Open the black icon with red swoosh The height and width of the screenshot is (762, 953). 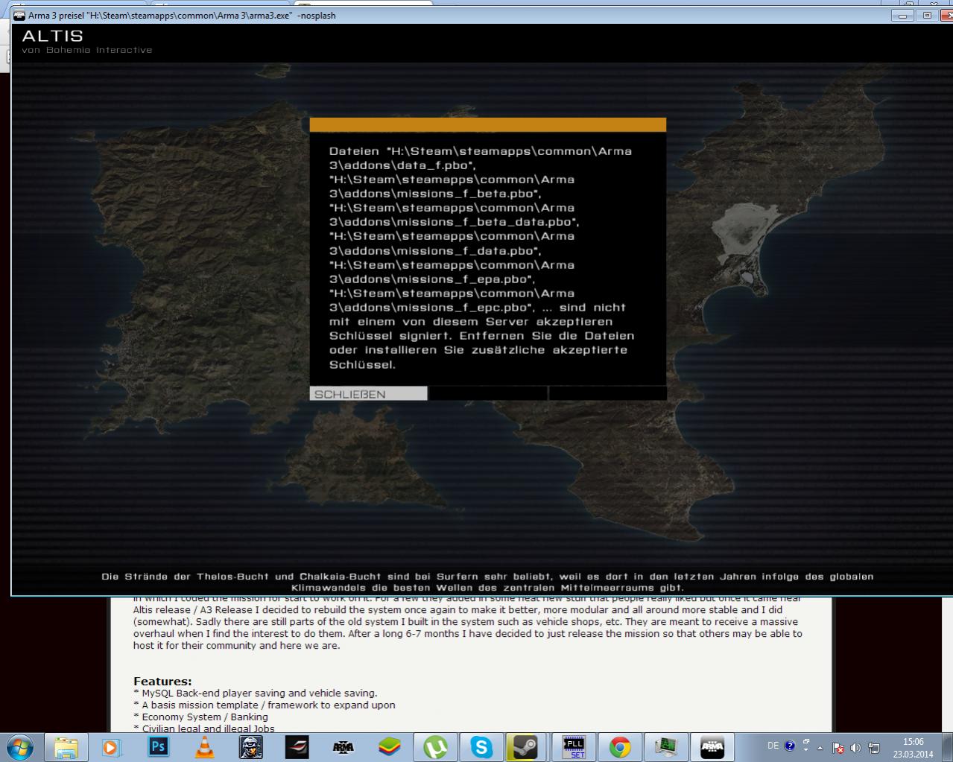point(297,746)
